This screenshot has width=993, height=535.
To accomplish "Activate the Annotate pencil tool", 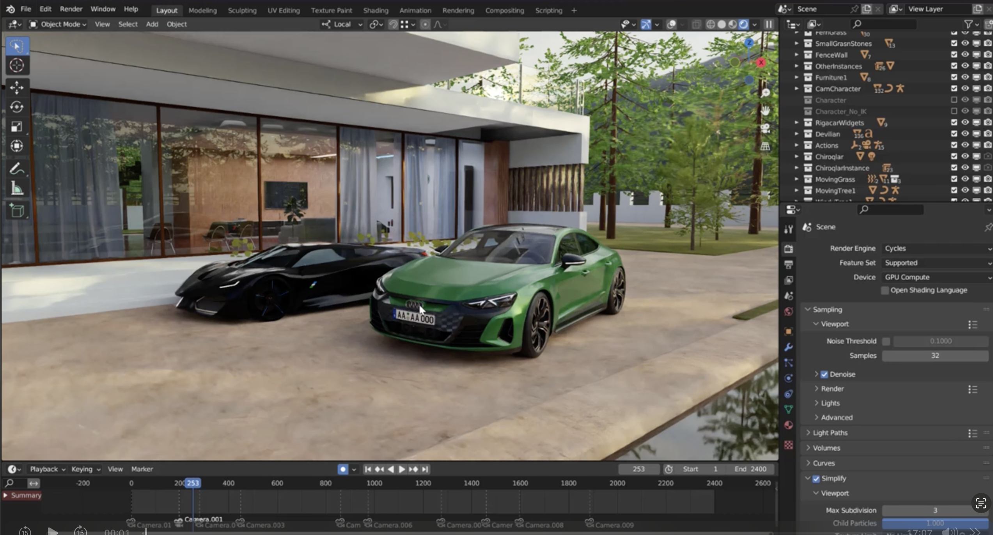I will point(16,169).
